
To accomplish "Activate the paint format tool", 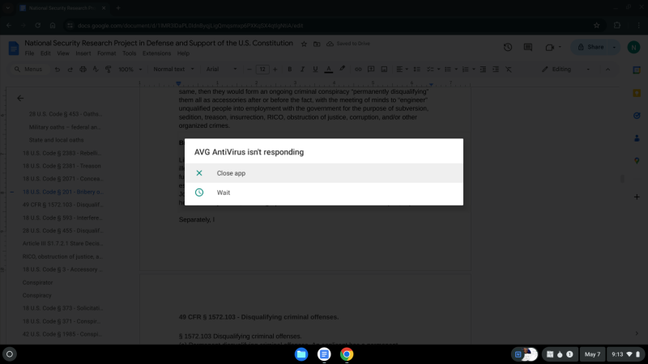I will (109, 70).
